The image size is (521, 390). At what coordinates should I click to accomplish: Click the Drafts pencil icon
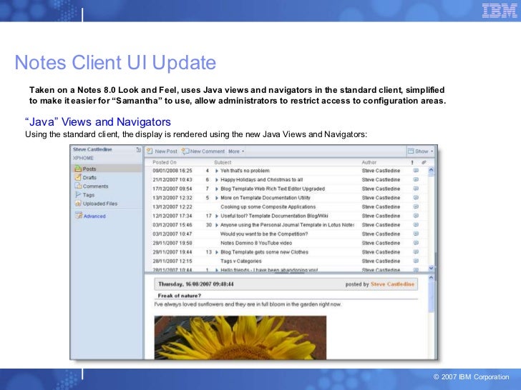point(78,177)
